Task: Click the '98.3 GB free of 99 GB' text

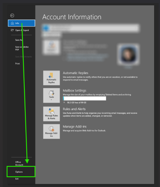Action: (77, 103)
